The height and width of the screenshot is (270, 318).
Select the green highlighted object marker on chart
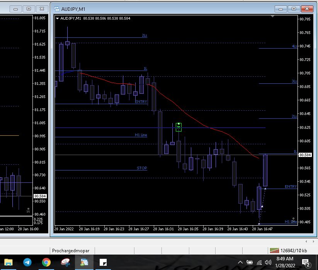[179, 127]
